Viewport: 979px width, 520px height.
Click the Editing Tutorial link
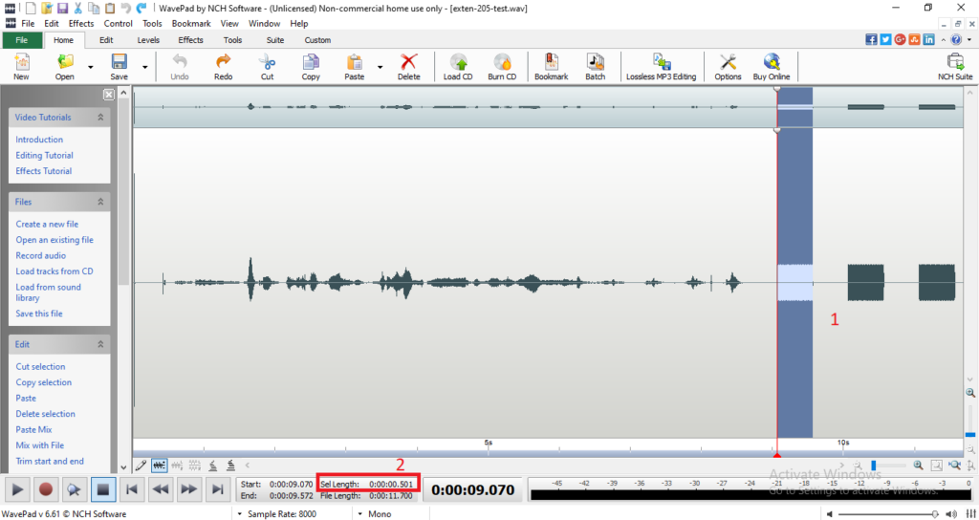point(44,155)
